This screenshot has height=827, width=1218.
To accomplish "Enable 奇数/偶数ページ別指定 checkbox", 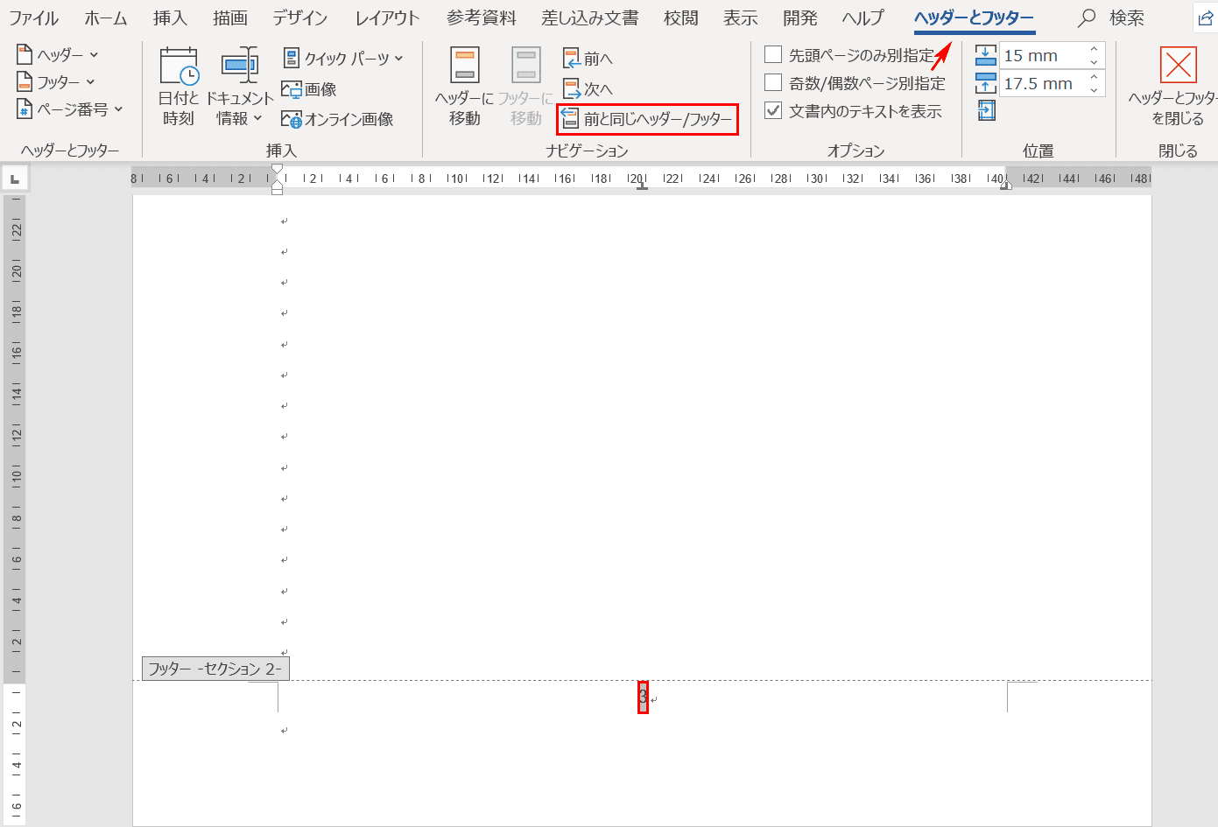I will [773, 83].
